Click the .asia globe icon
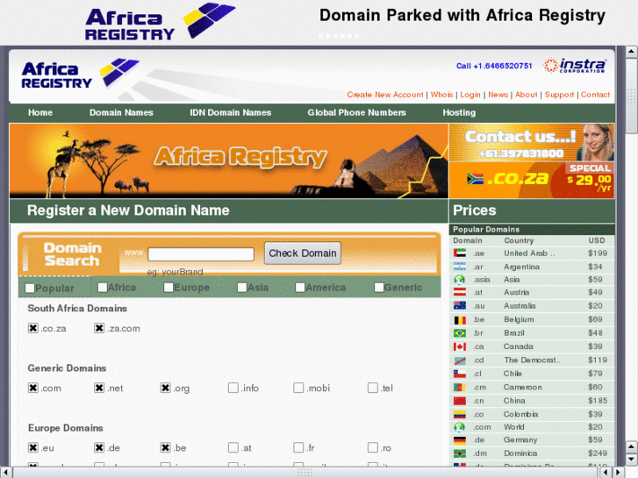The image size is (638, 478). click(x=460, y=280)
